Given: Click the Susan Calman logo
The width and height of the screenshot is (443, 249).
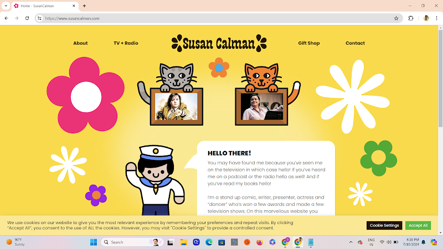Looking at the screenshot, I should (219, 43).
